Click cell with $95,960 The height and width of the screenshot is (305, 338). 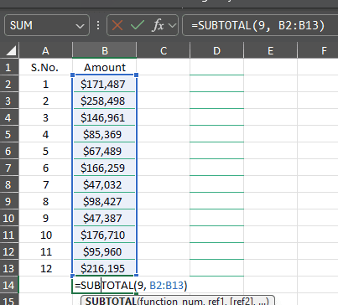click(x=105, y=251)
